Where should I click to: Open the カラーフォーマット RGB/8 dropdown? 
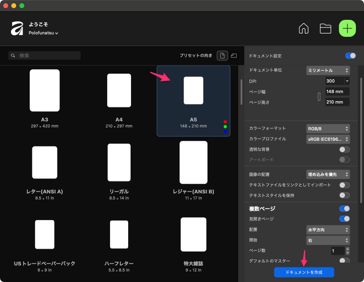[328, 129]
